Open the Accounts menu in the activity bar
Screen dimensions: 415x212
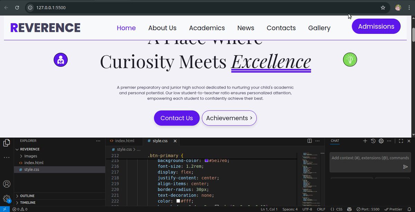click(x=7, y=184)
